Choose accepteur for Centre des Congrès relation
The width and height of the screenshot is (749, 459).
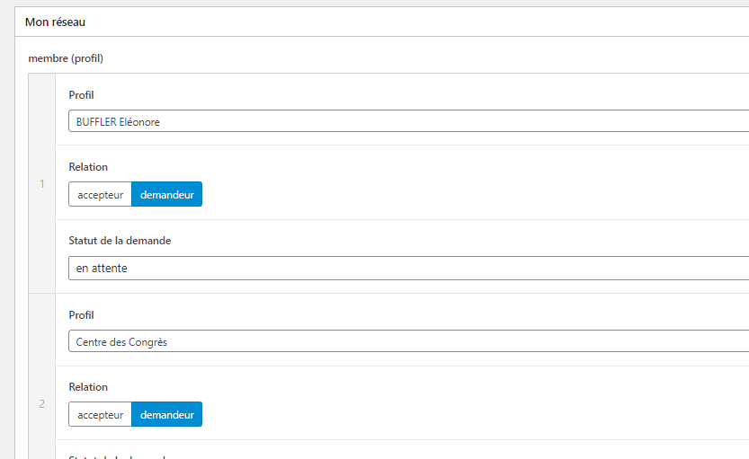[x=101, y=414]
